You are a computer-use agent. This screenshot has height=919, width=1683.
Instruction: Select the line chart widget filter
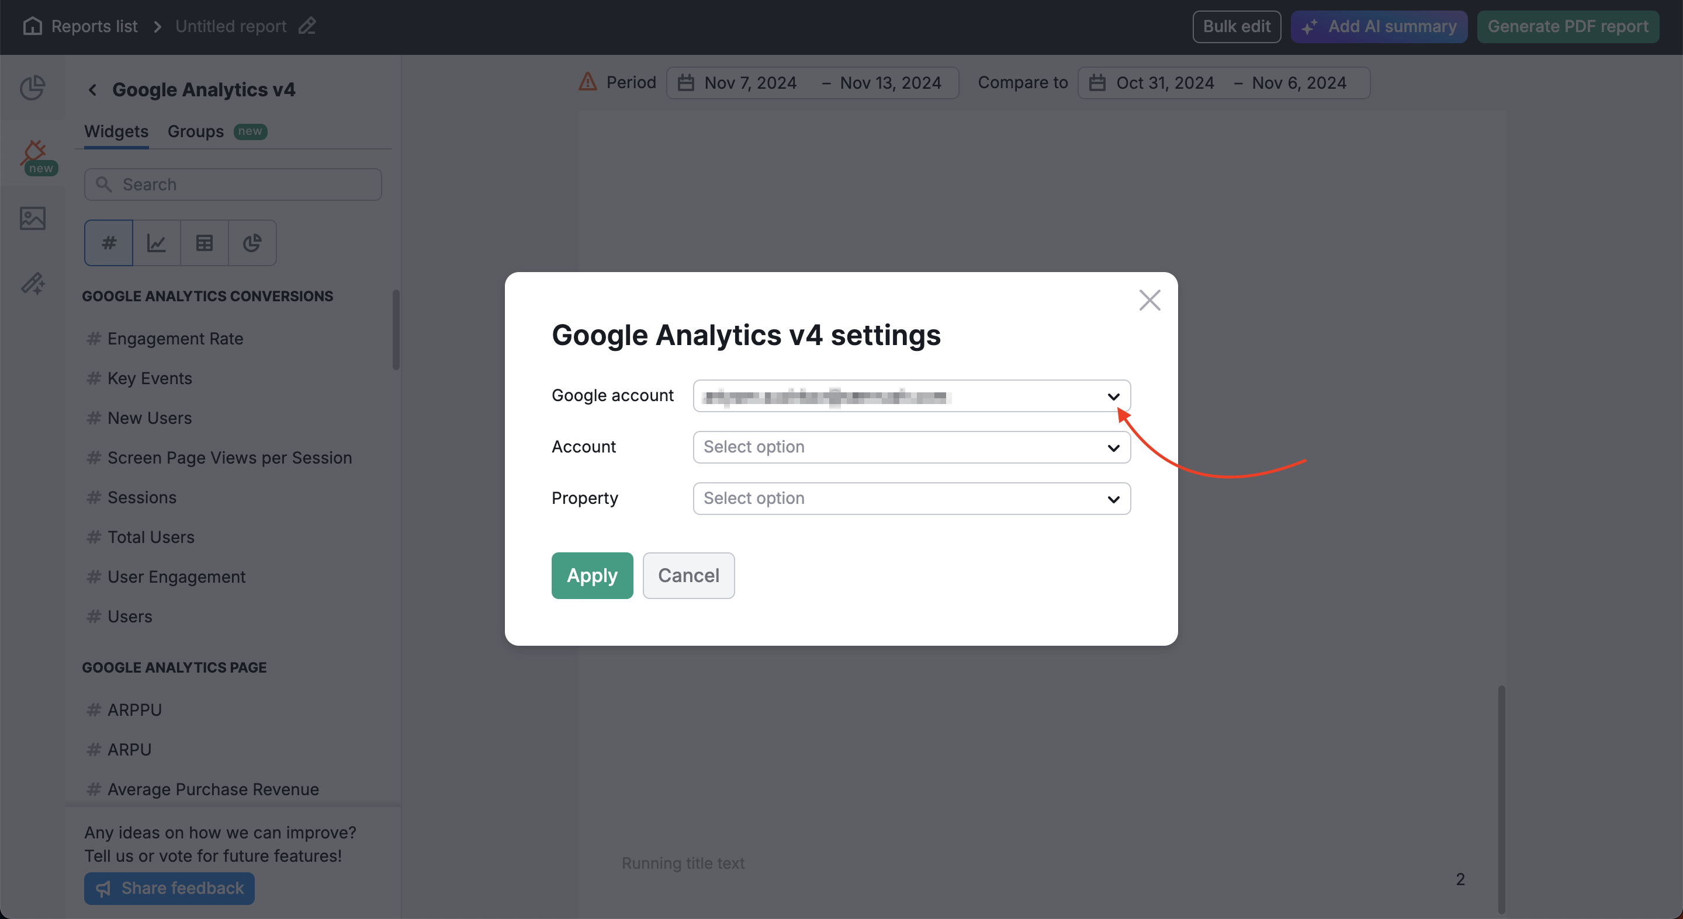[x=156, y=242]
